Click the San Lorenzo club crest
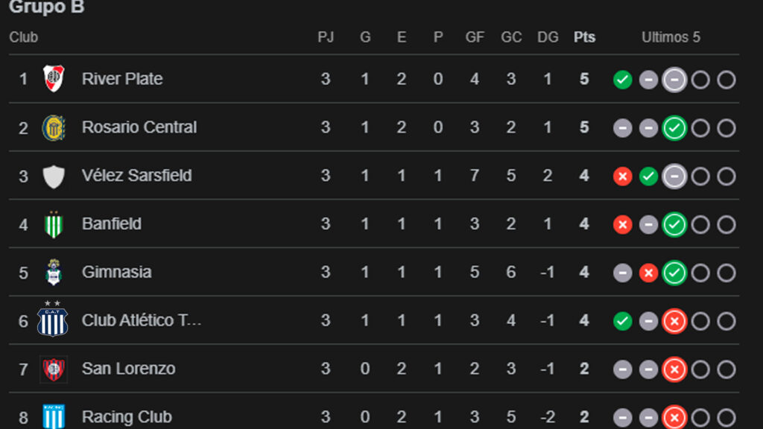This screenshot has height=429, width=763. pyautogui.click(x=53, y=369)
